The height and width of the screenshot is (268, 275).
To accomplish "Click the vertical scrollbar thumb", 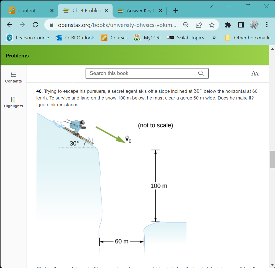I will (272, 159).
